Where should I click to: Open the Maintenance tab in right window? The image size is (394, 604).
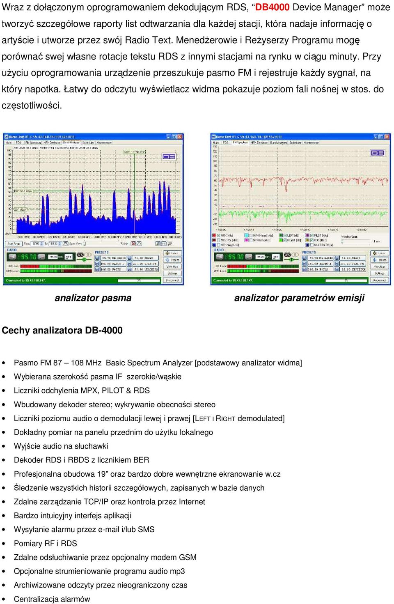point(311,142)
